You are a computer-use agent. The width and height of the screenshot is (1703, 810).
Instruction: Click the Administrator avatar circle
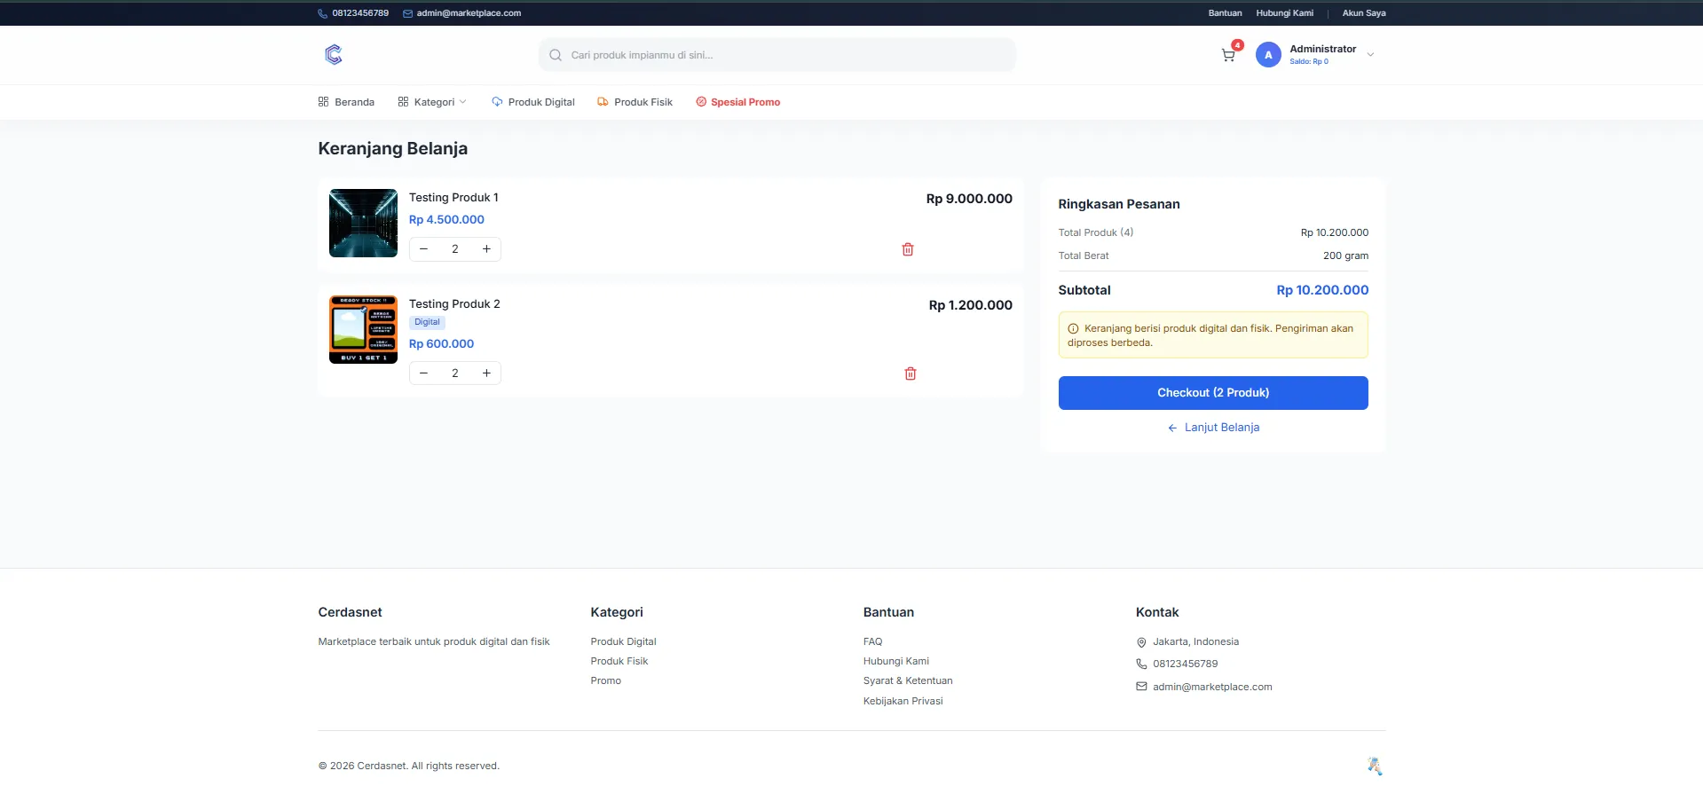(x=1268, y=55)
